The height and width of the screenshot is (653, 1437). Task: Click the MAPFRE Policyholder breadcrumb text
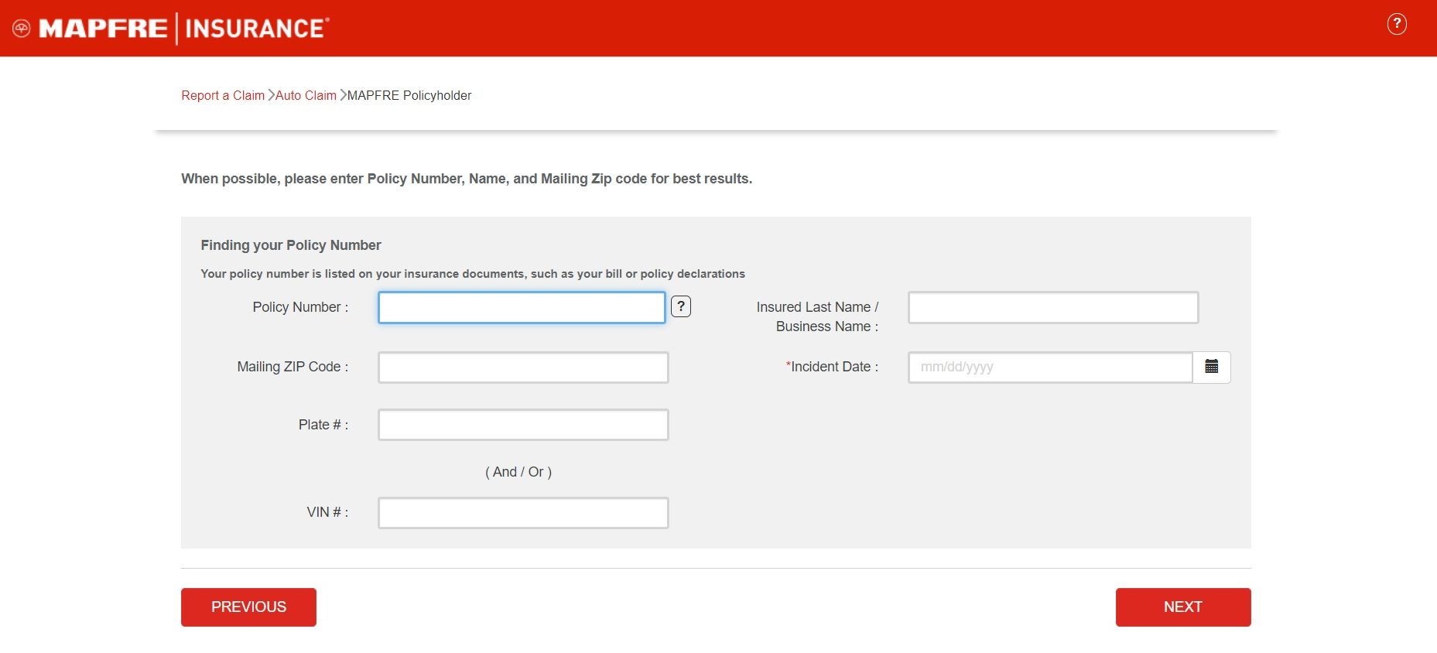click(409, 95)
